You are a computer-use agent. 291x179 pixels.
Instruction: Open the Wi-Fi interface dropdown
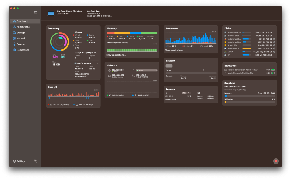tap(147, 70)
